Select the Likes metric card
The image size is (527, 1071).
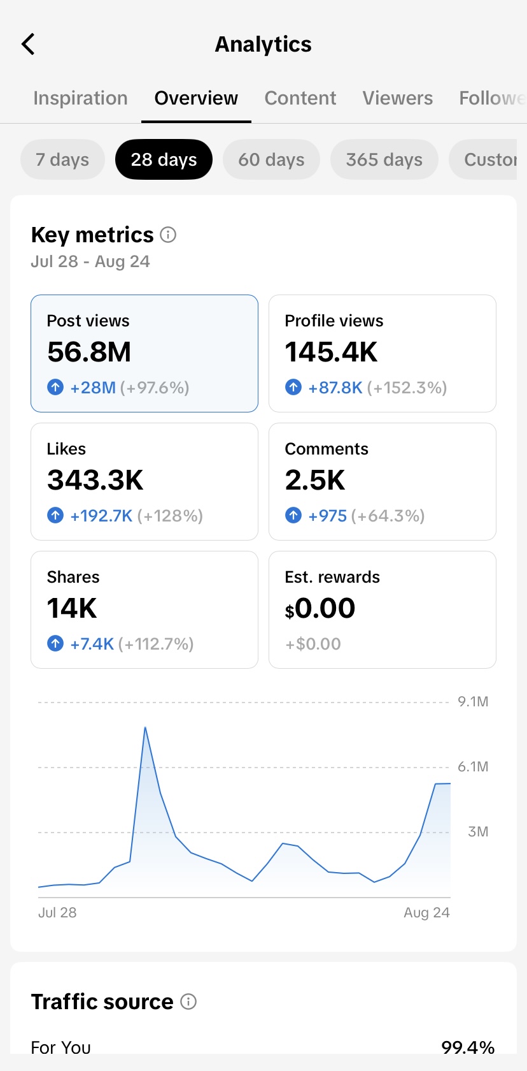click(x=144, y=481)
